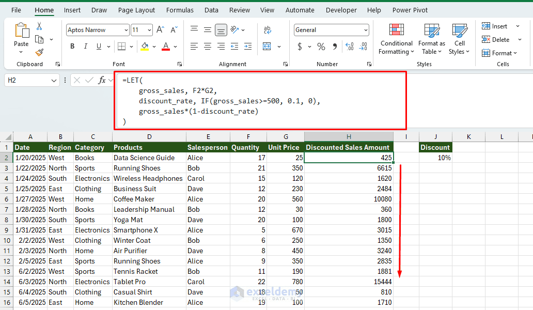The height and width of the screenshot is (310, 533).
Task: Open Format as Table gallery
Action: tap(432, 39)
